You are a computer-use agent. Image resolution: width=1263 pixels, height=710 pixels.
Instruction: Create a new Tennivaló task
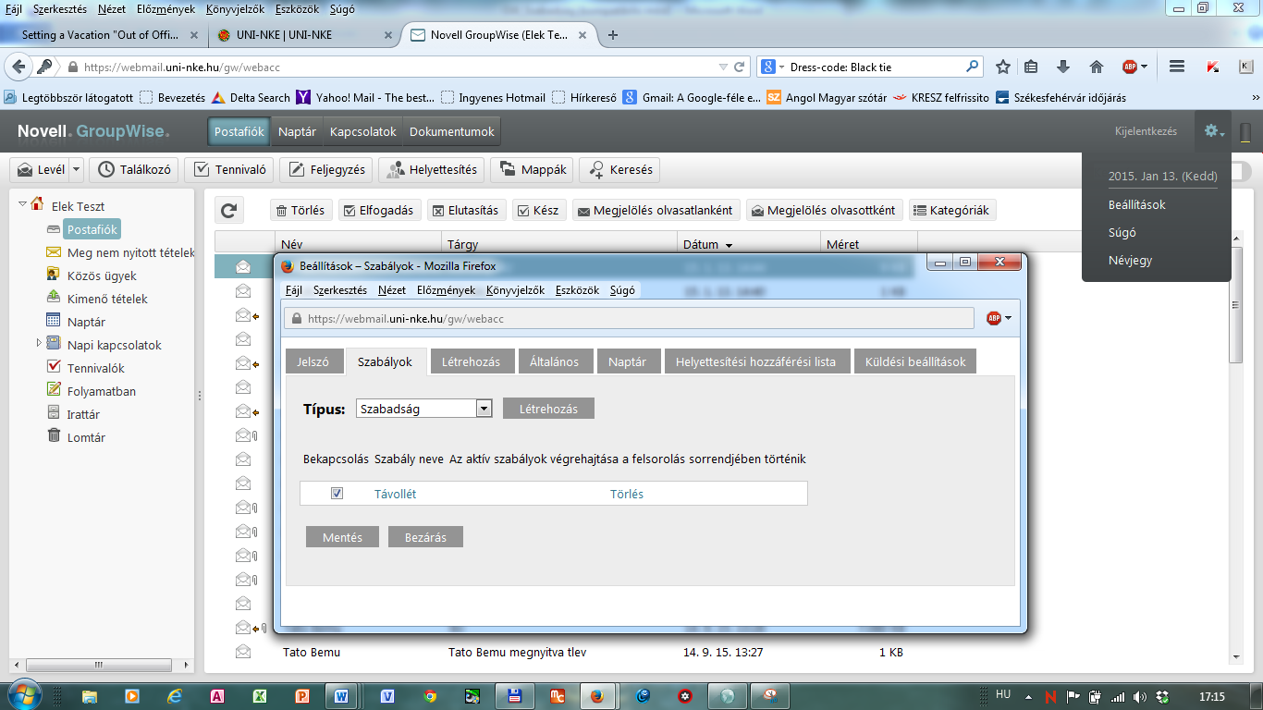pyautogui.click(x=229, y=170)
